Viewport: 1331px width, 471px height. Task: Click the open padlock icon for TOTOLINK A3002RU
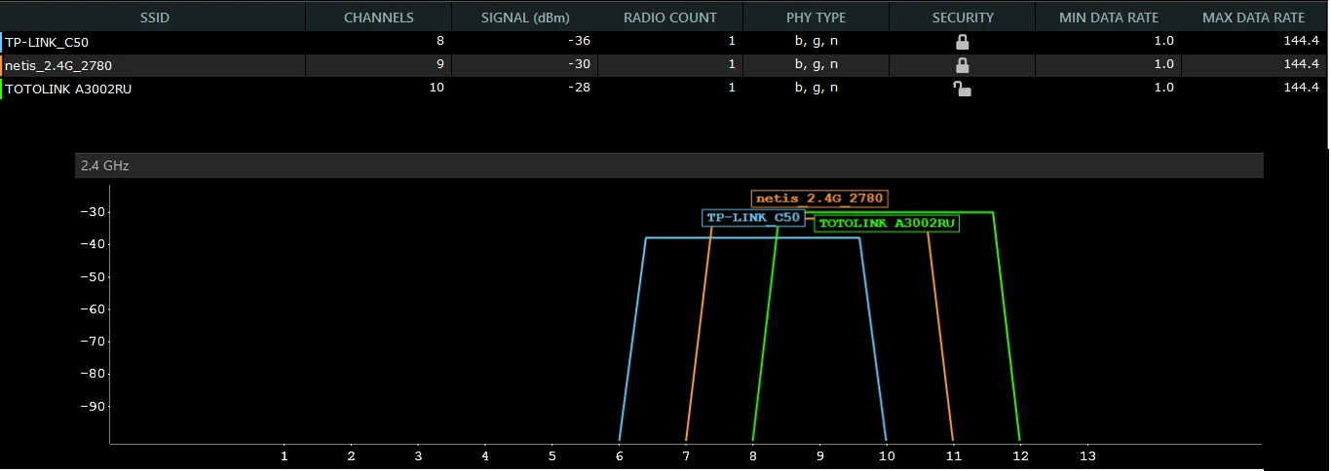click(x=962, y=89)
